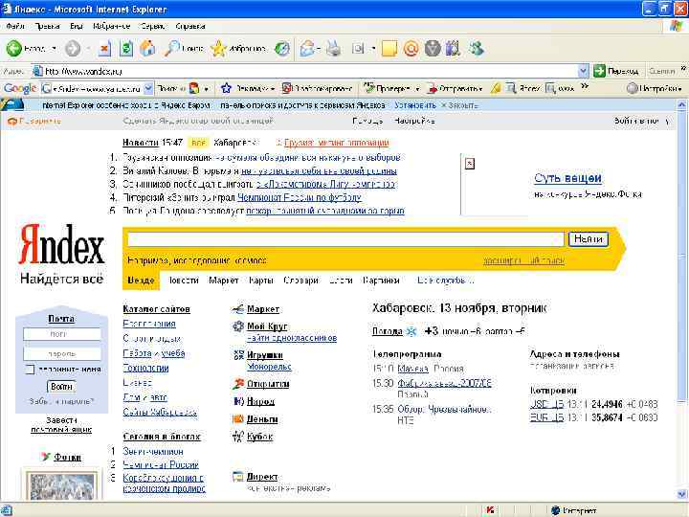Click the Найти search button
Screen dimensions: 689x517
tap(588, 238)
